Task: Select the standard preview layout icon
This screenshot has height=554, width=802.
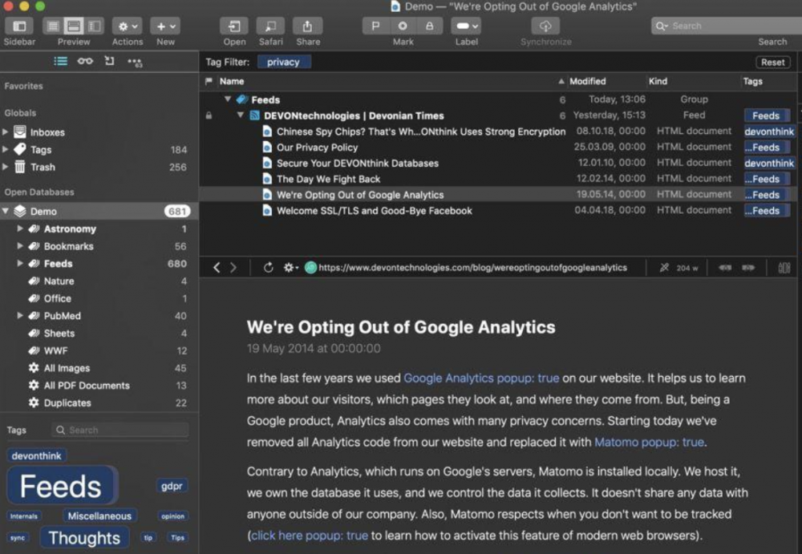Action: (x=74, y=26)
